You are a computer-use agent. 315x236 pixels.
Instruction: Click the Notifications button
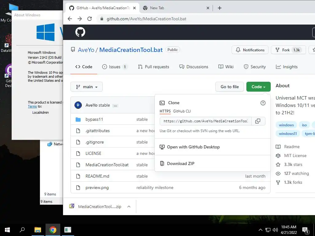(x=250, y=50)
